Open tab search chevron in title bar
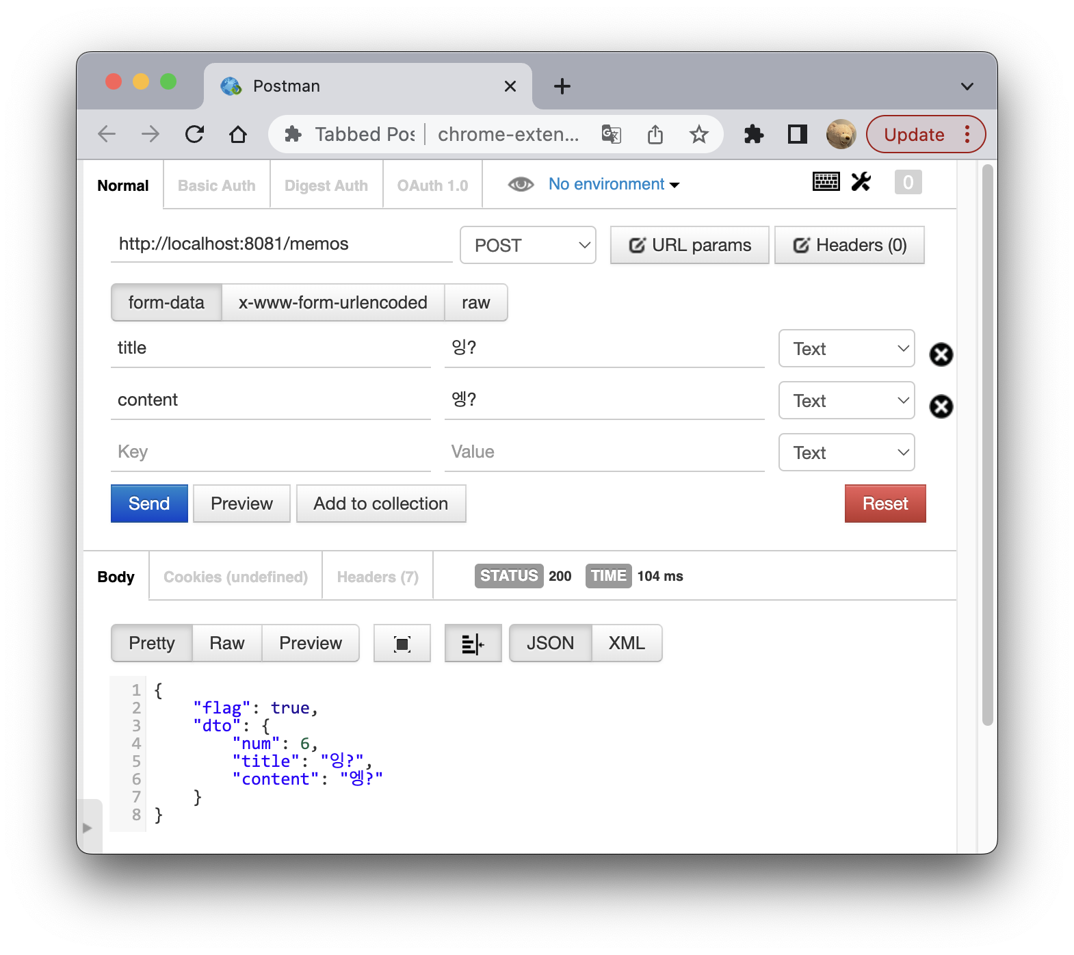 click(967, 86)
